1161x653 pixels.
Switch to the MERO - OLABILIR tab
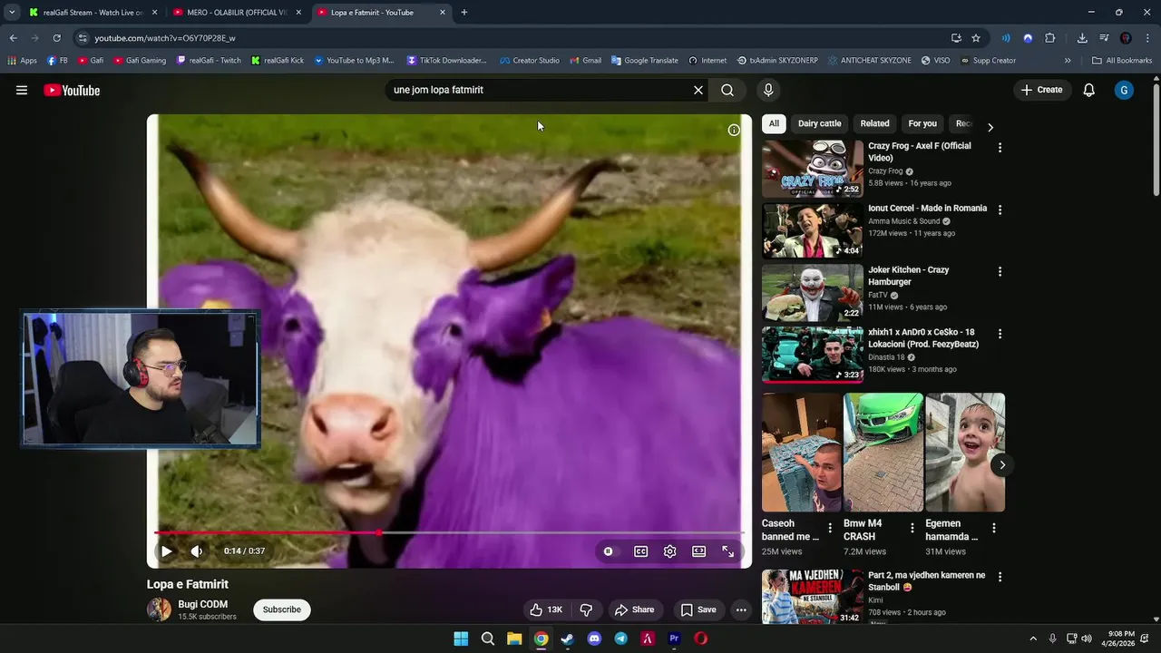click(237, 13)
